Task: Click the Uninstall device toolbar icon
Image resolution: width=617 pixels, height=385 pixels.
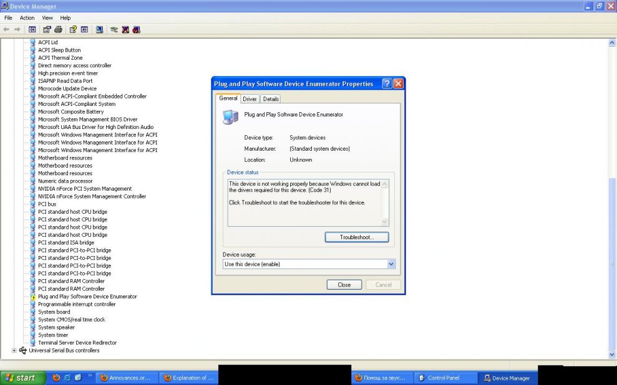Action: [125, 29]
